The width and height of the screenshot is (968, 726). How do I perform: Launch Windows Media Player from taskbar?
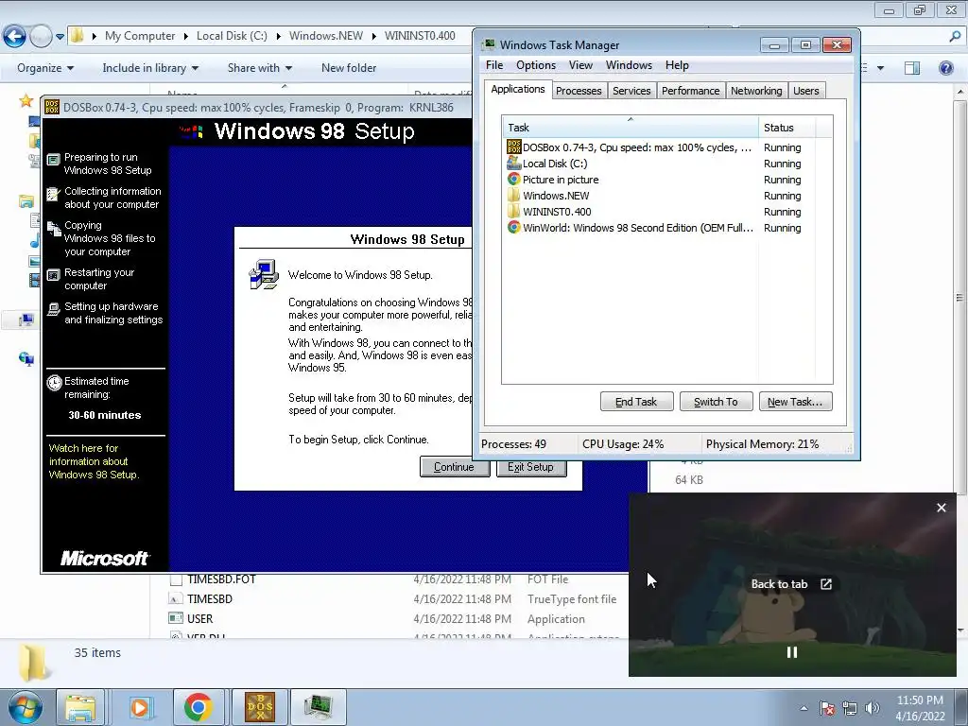tap(140, 707)
